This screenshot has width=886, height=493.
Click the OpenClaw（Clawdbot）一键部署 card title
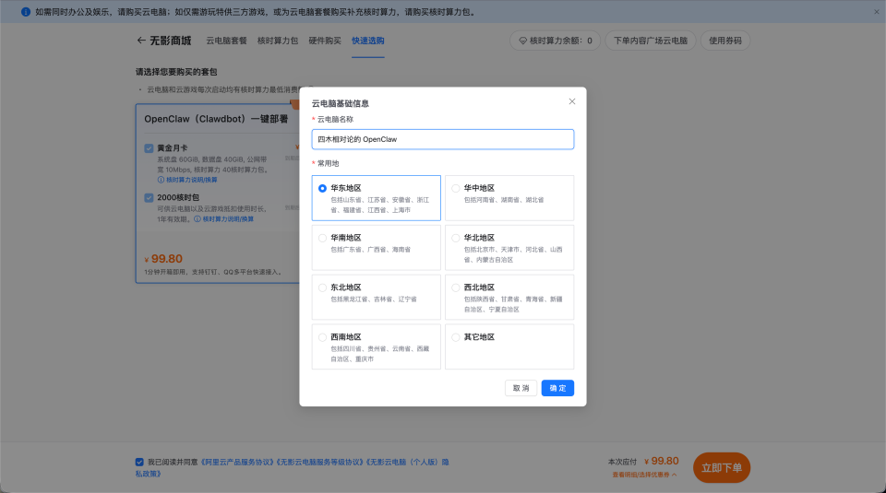pos(216,119)
